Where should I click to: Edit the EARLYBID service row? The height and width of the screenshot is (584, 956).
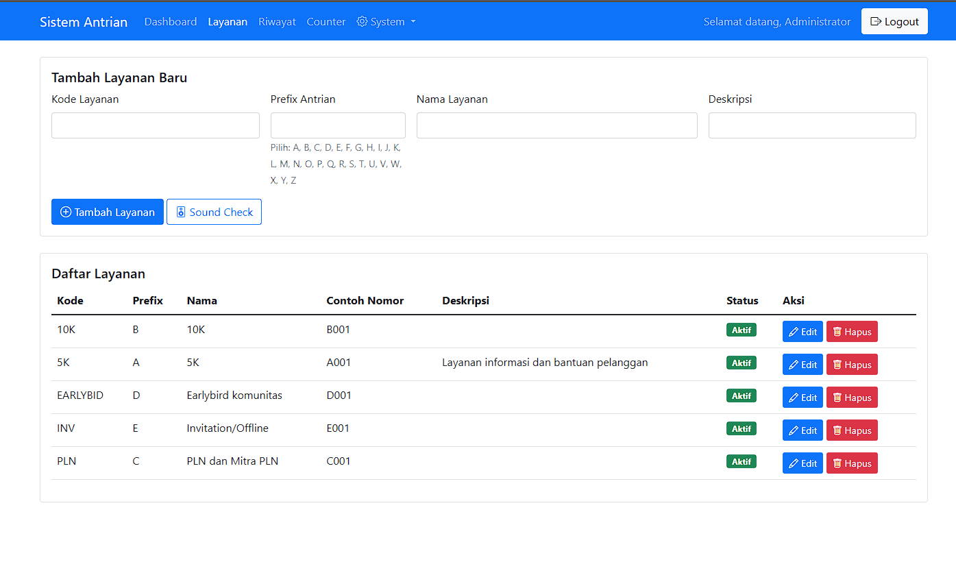coord(802,398)
